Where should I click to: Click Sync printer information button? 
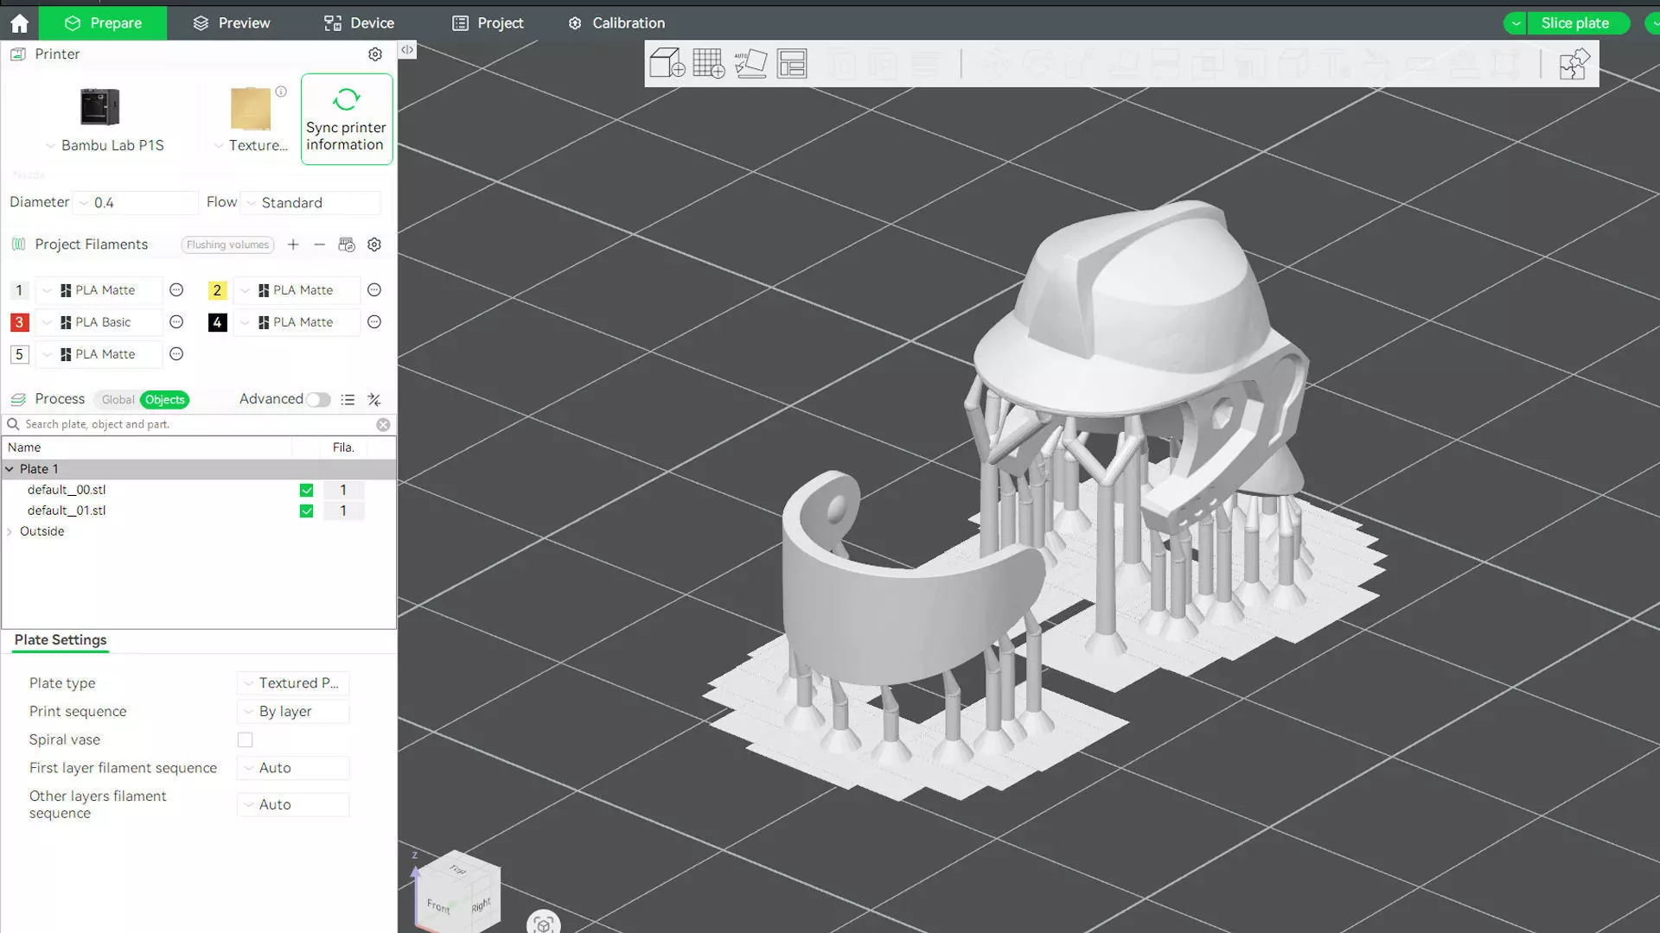click(346, 119)
